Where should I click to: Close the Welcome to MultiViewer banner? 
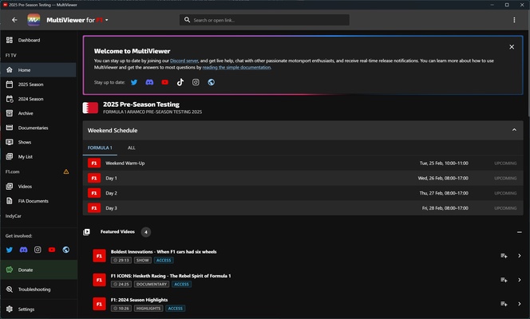tap(512, 47)
